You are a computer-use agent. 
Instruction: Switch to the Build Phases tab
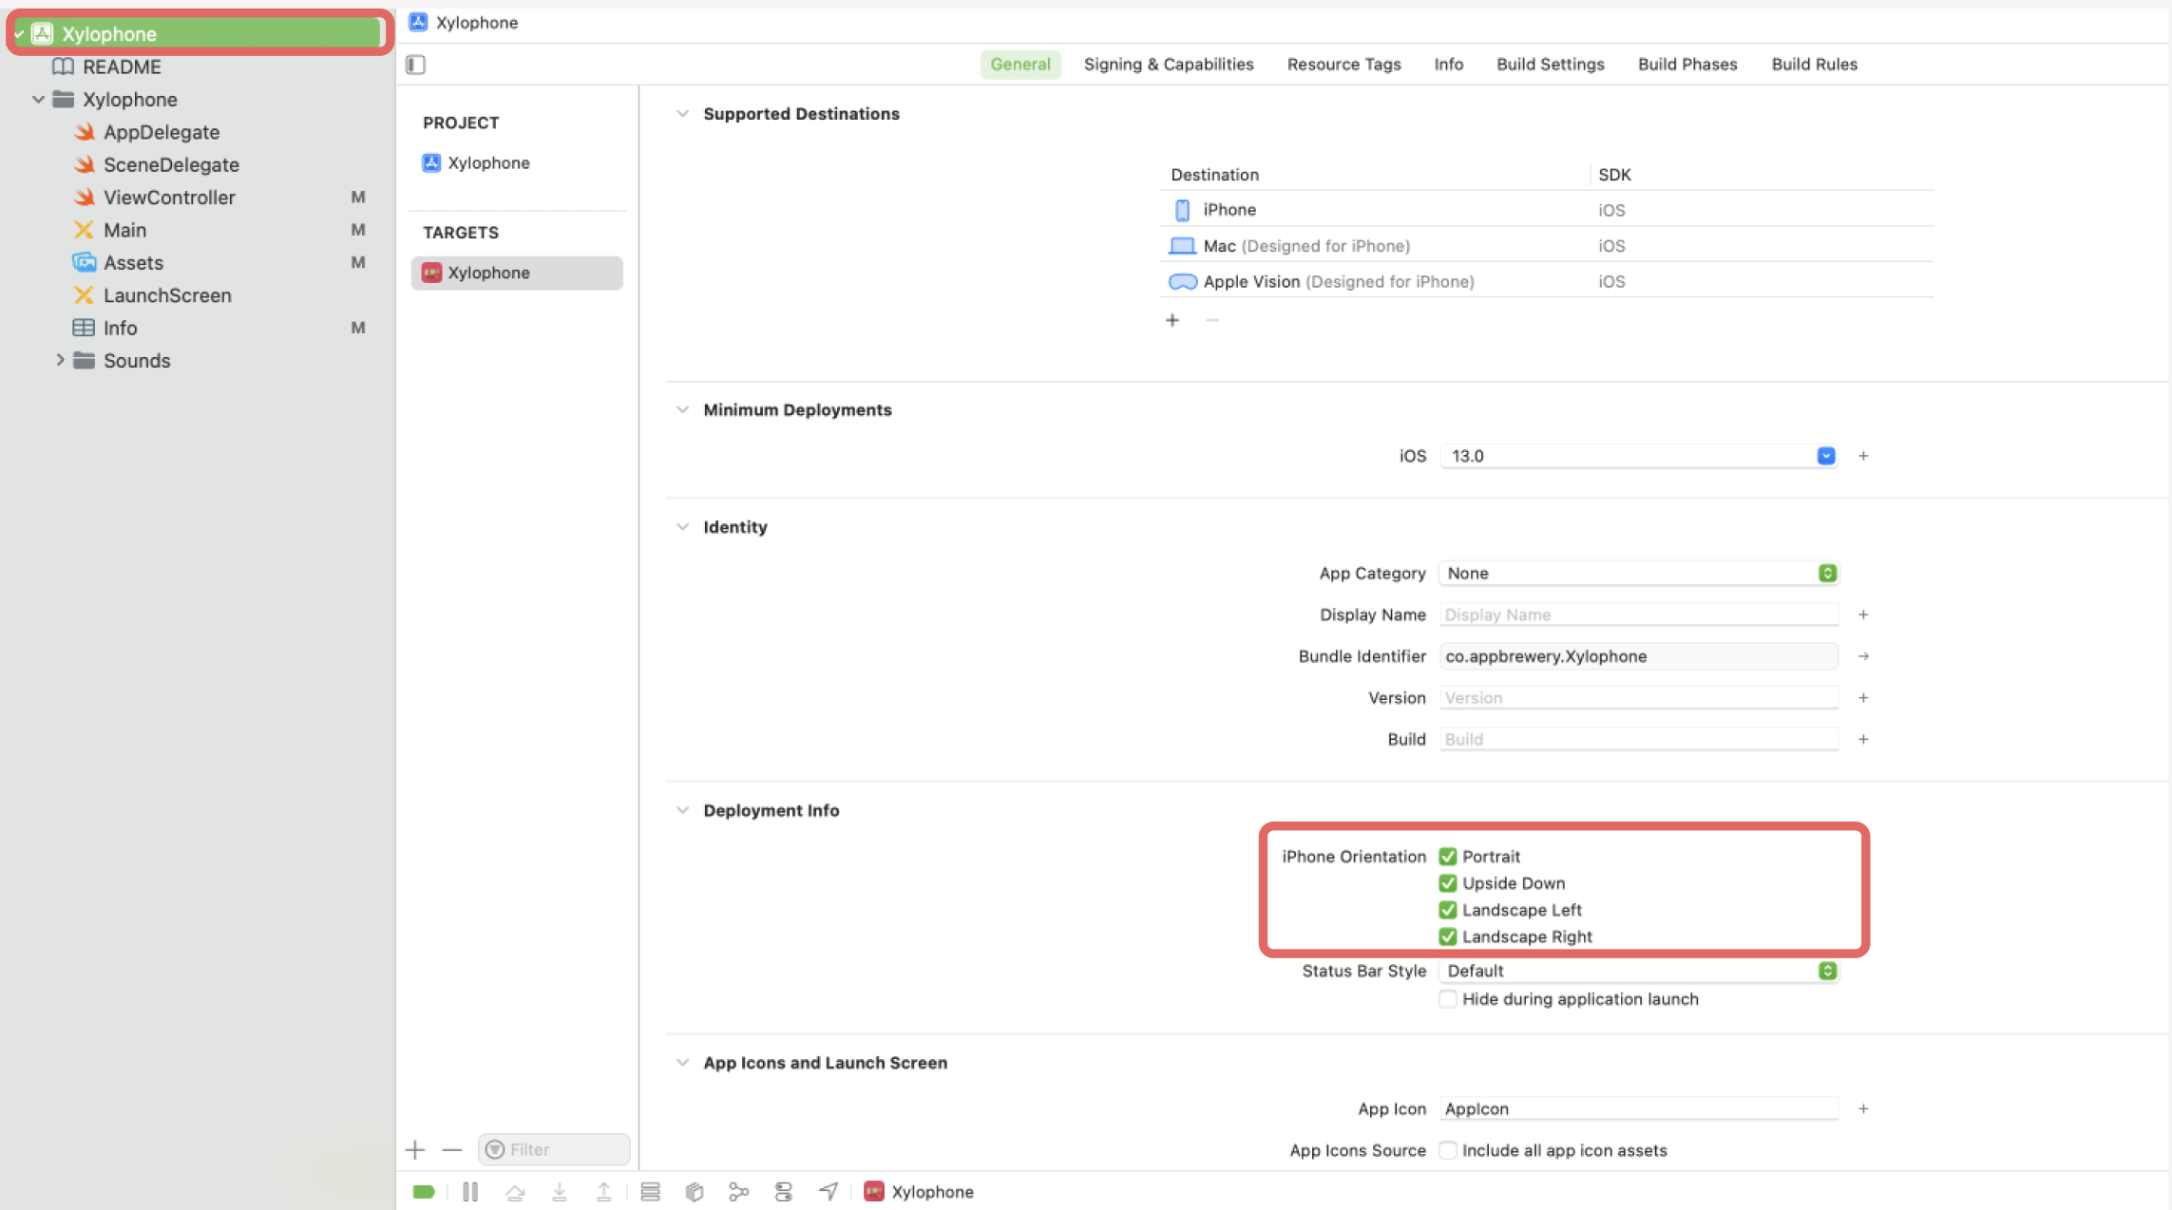coord(1687,65)
